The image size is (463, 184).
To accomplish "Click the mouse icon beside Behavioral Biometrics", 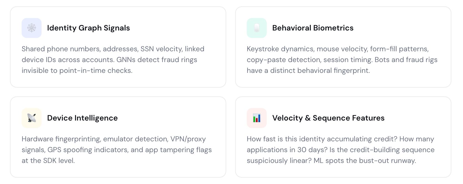I will 257,28.
